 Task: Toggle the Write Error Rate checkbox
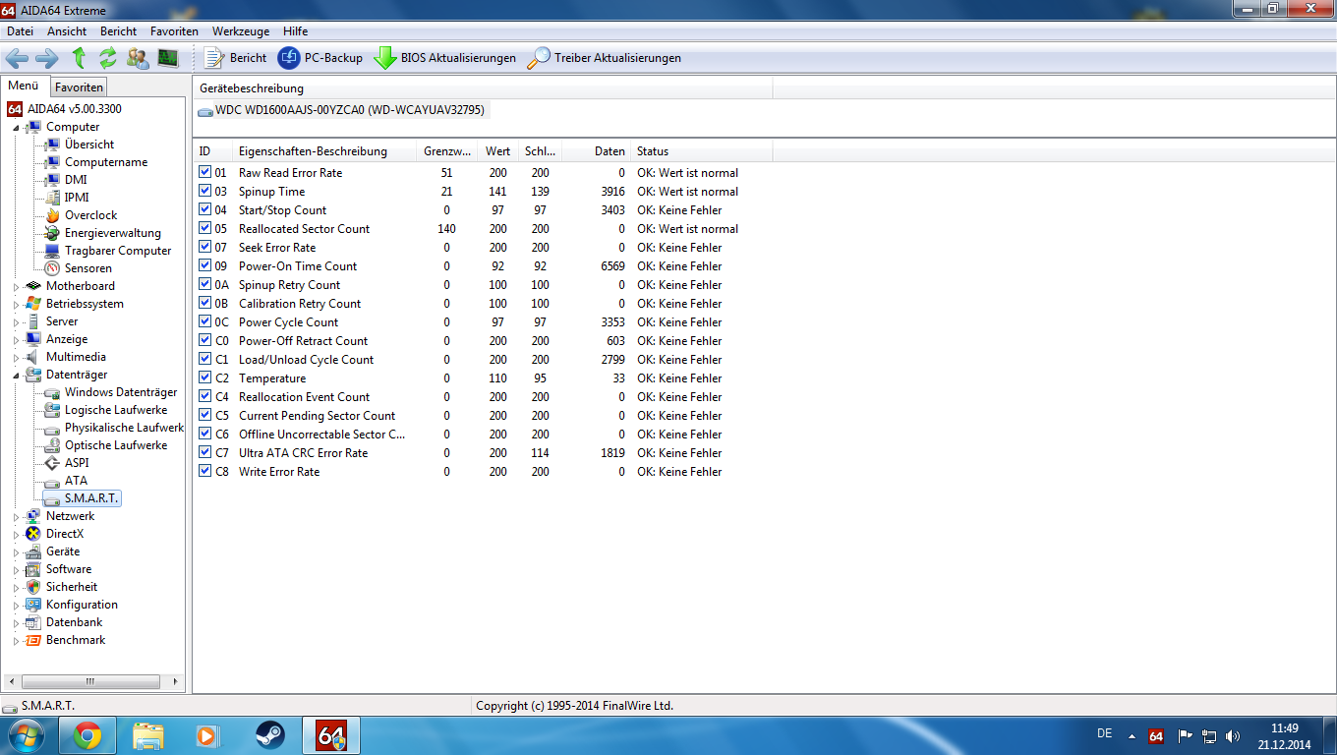[204, 471]
